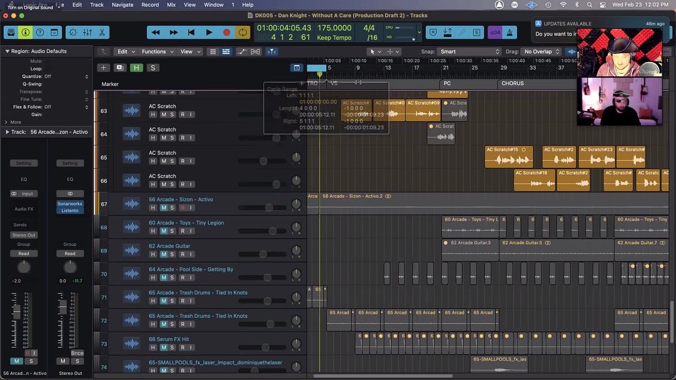
Task: Solo track 69 62 Arcade Guitar
Action: pyautogui.click(x=172, y=255)
